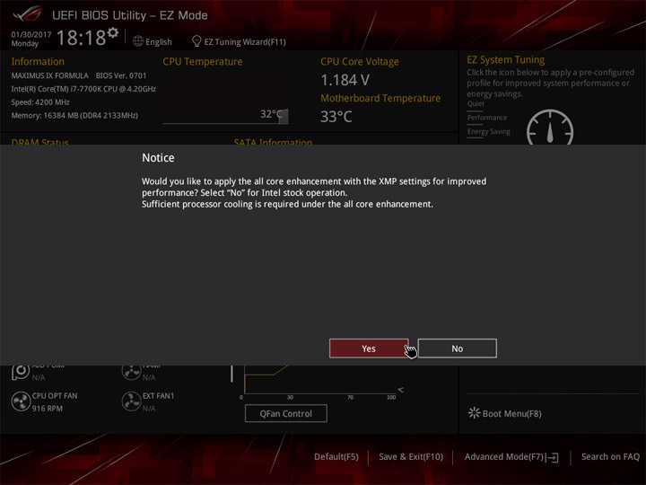Click the CPU temperature graph bar
The width and height of the screenshot is (646, 485).
click(284, 116)
